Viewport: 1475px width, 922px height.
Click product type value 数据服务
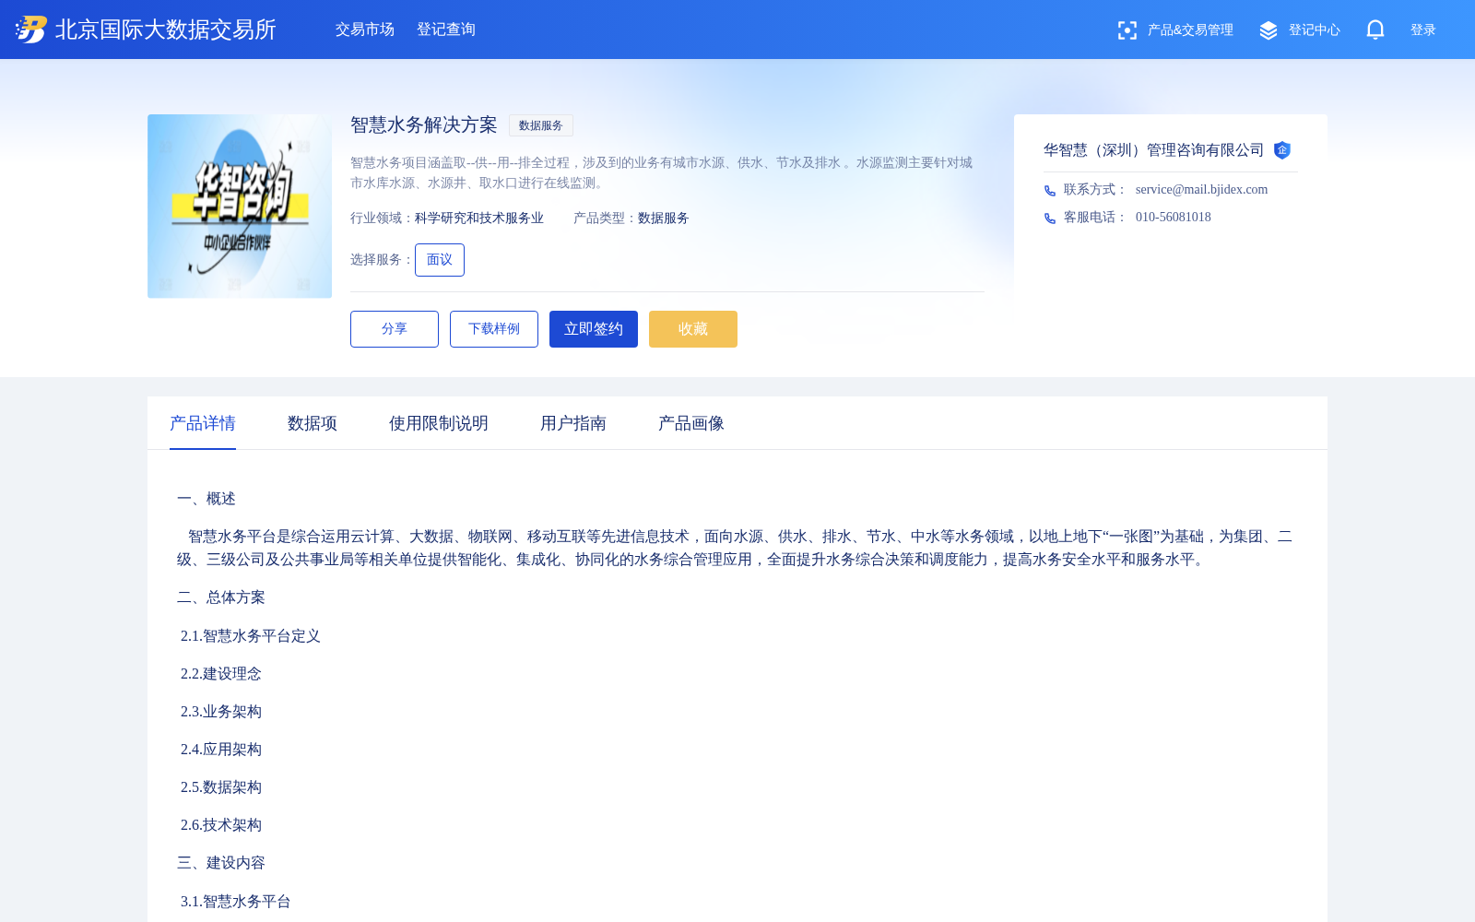click(x=664, y=219)
